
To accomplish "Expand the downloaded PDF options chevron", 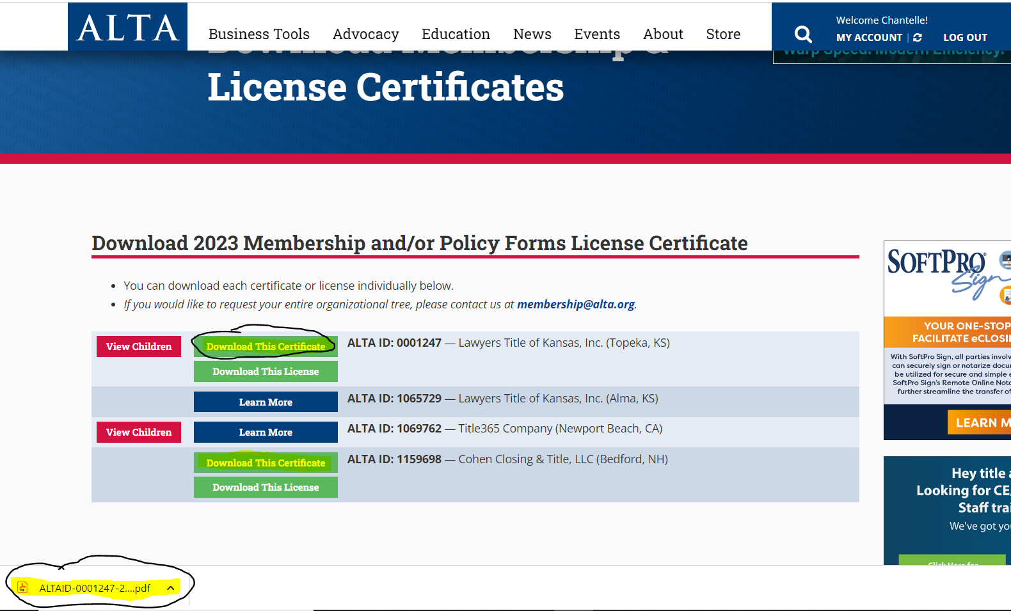I will (x=170, y=588).
